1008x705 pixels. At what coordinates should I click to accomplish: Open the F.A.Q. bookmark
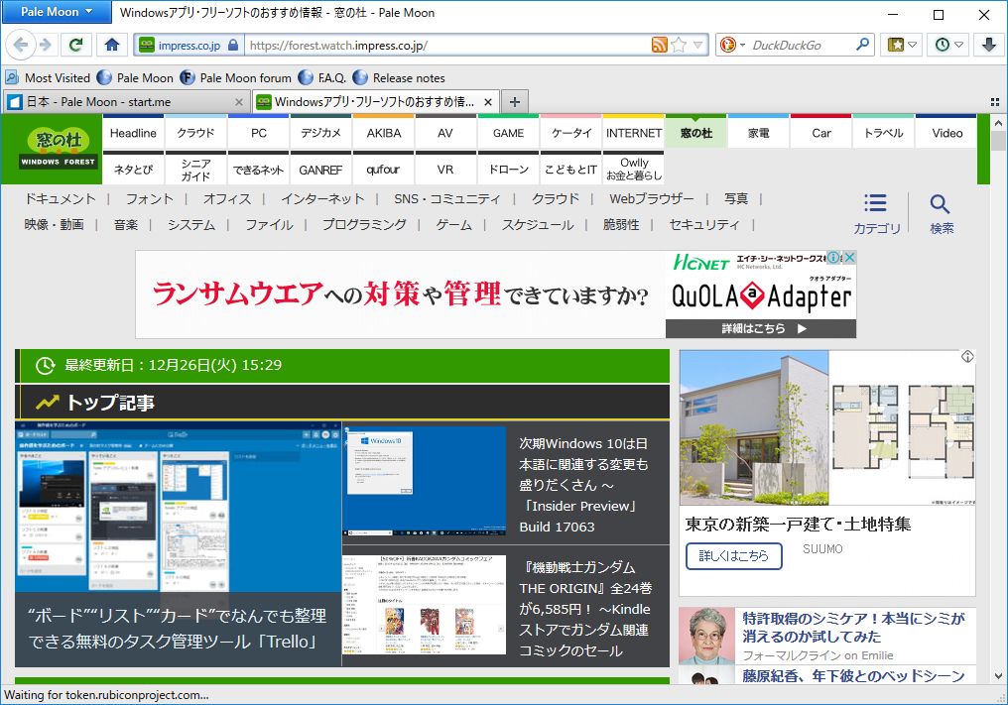point(322,77)
